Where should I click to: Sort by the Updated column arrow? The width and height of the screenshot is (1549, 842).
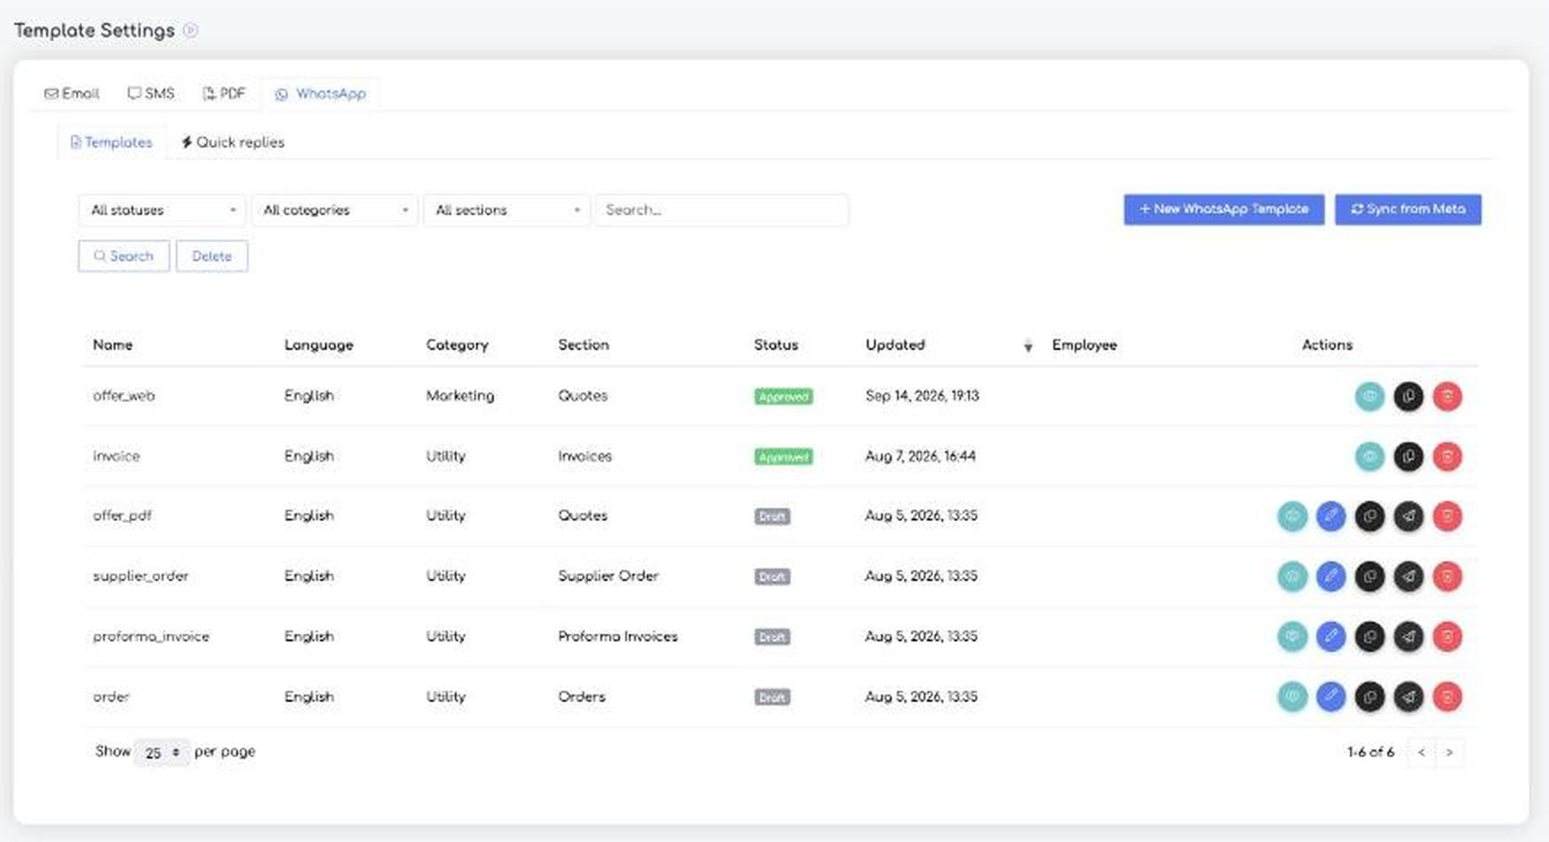(1028, 346)
